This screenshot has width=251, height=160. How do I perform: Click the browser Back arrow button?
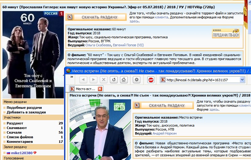pos(84,80)
